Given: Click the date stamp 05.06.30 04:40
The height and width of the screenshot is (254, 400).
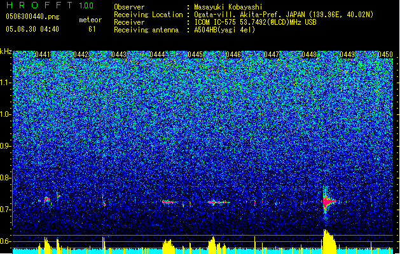Looking at the screenshot, I should click(32, 29).
